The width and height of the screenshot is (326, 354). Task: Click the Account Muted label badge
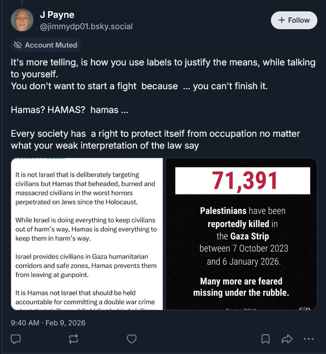click(46, 45)
